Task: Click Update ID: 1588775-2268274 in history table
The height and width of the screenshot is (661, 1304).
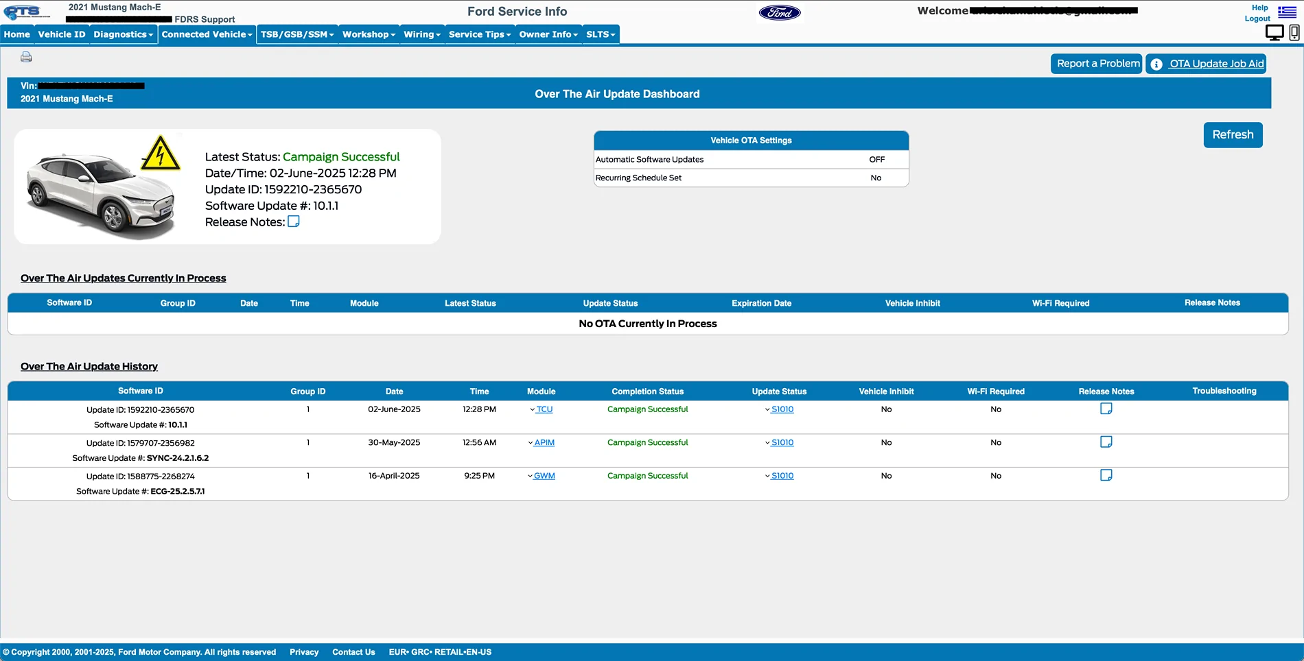Action: (140, 476)
